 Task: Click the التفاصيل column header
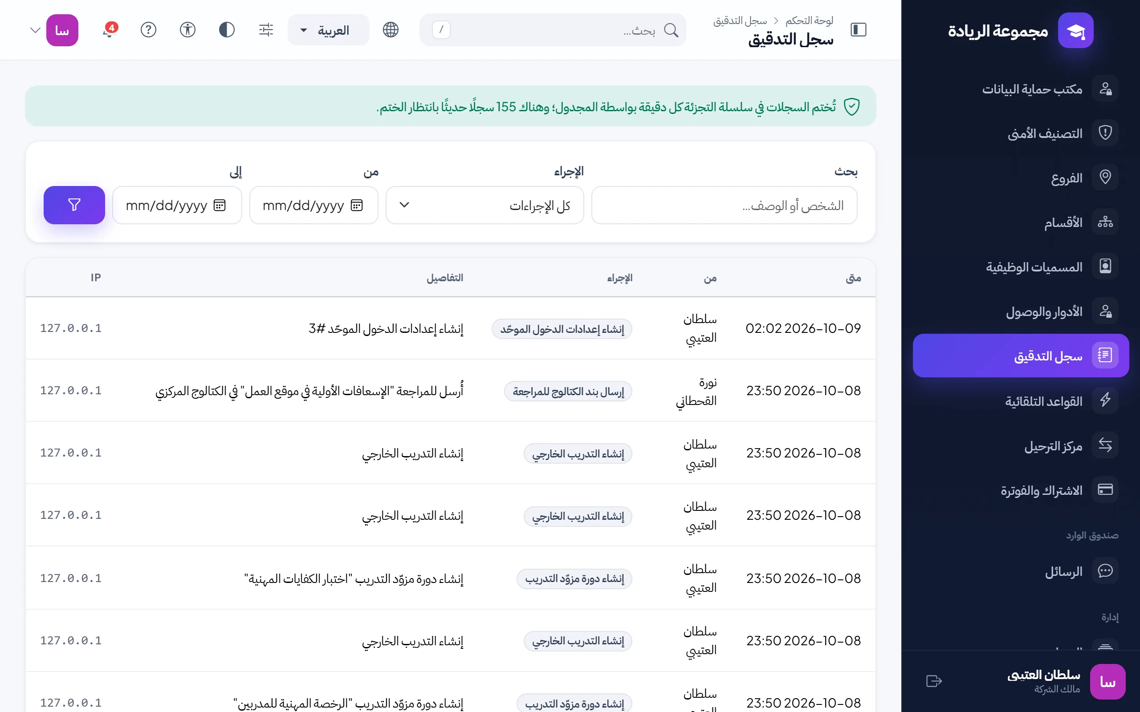click(x=445, y=278)
